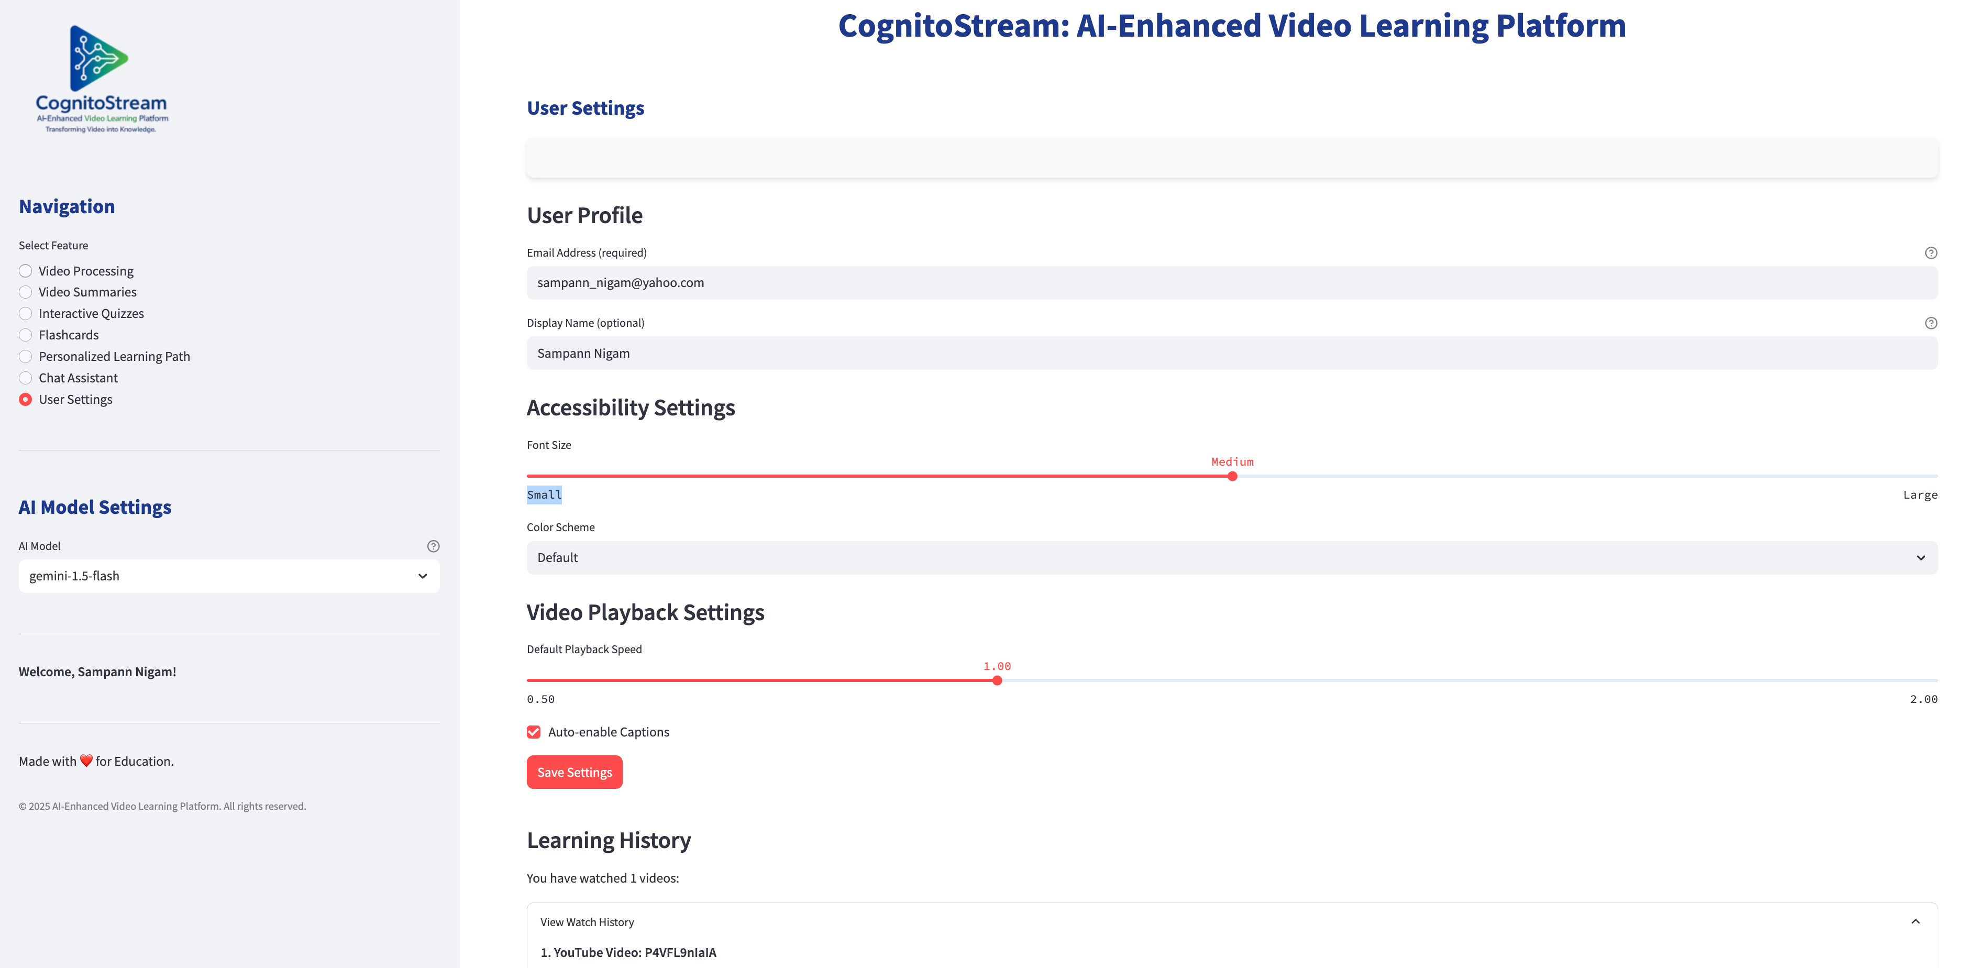
Task: Click the Font Size slider handle
Action: tap(1232, 477)
